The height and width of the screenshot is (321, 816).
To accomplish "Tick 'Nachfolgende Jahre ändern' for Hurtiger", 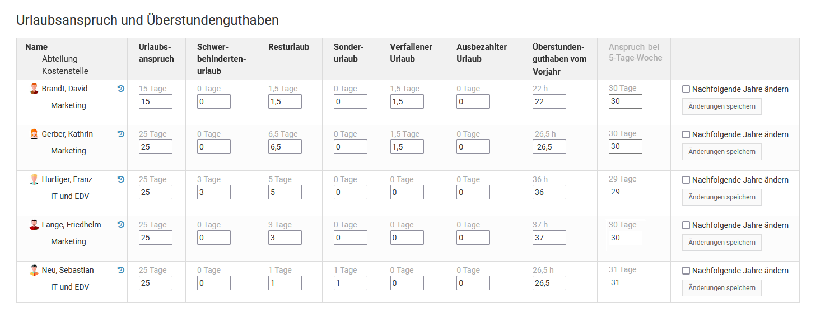I will point(686,180).
